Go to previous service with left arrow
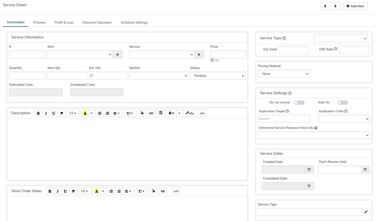The height and width of the screenshot is (221, 377). 325,6
